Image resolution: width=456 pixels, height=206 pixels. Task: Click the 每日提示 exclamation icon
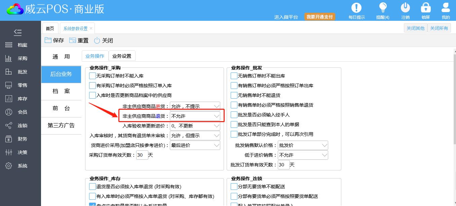[356, 8]
